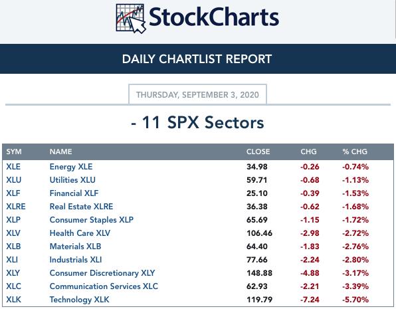Click the StockCharts logo icon
Screen dimensions: 396x309
point(131,19)
